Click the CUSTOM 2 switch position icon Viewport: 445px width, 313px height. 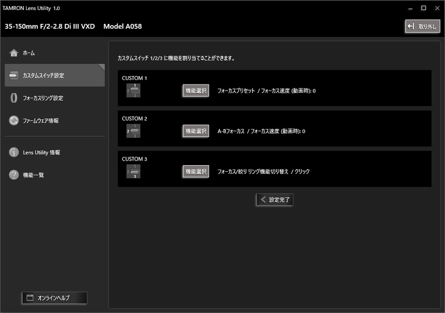133,131
